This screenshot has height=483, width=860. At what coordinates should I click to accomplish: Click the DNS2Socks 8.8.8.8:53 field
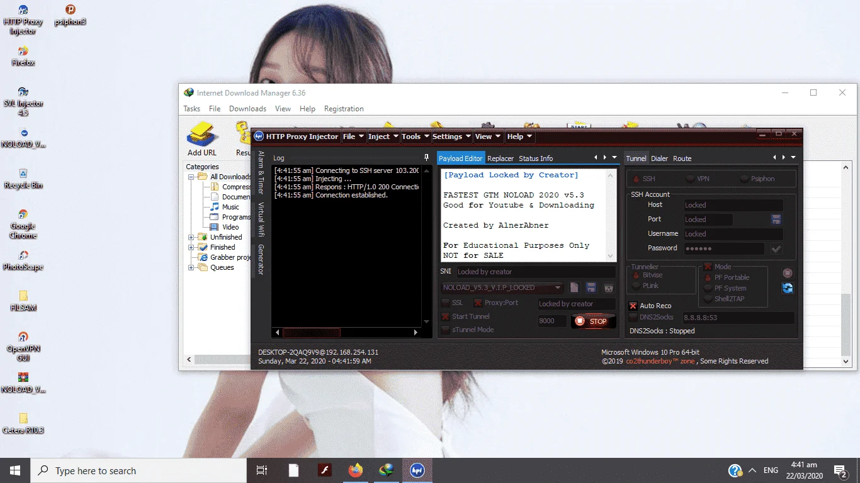(x=738, y=318)
